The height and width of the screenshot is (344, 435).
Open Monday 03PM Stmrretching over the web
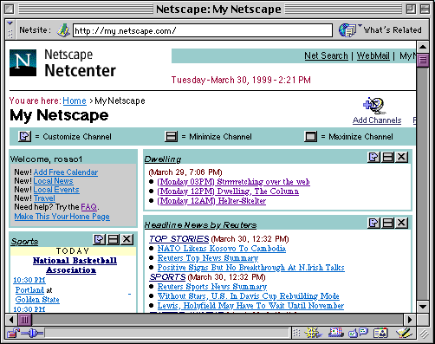pos(233,182)
